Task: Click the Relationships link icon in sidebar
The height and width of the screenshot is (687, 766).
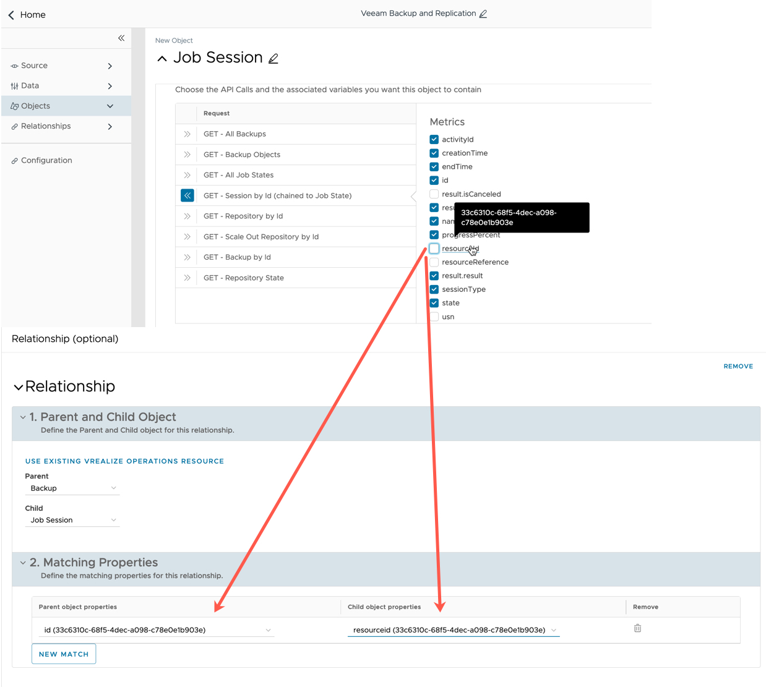Action: [14, 127]
